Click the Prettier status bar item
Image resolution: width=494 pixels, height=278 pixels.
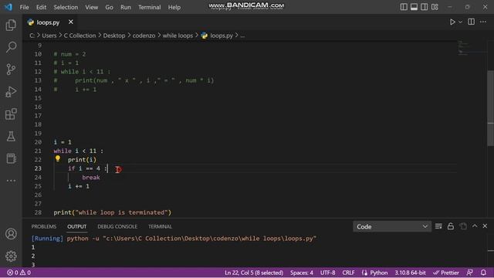[446, 273]
